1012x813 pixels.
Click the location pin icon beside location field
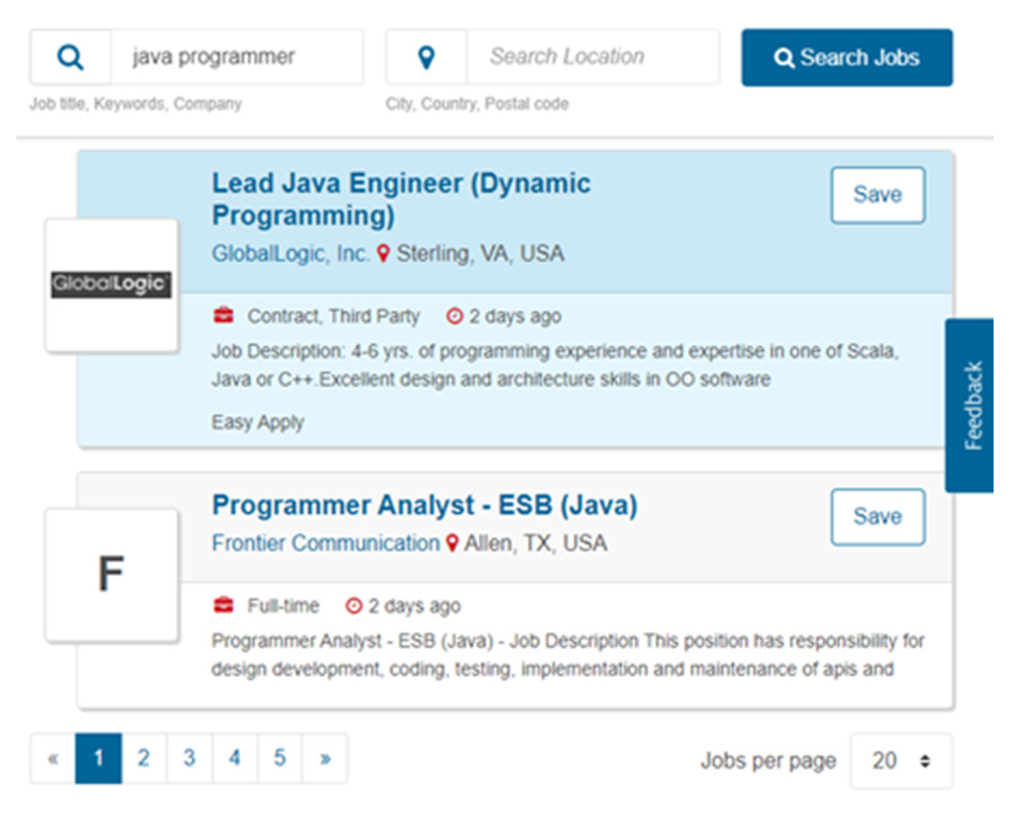426,57
